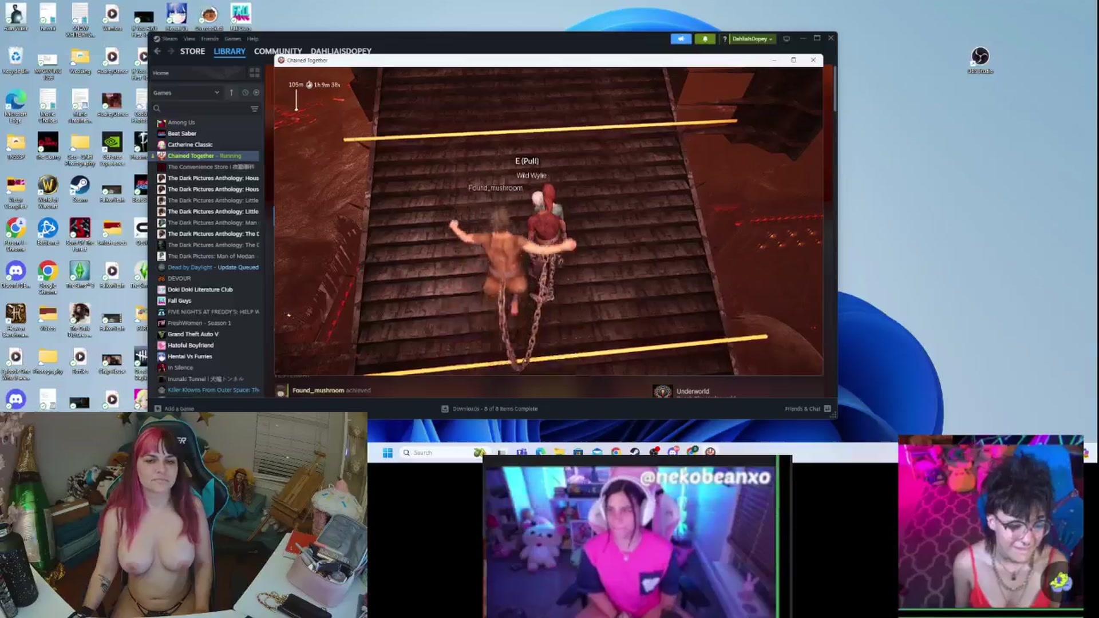Open the DAHLIAISDOPEY profile tab

coord(341,51)
